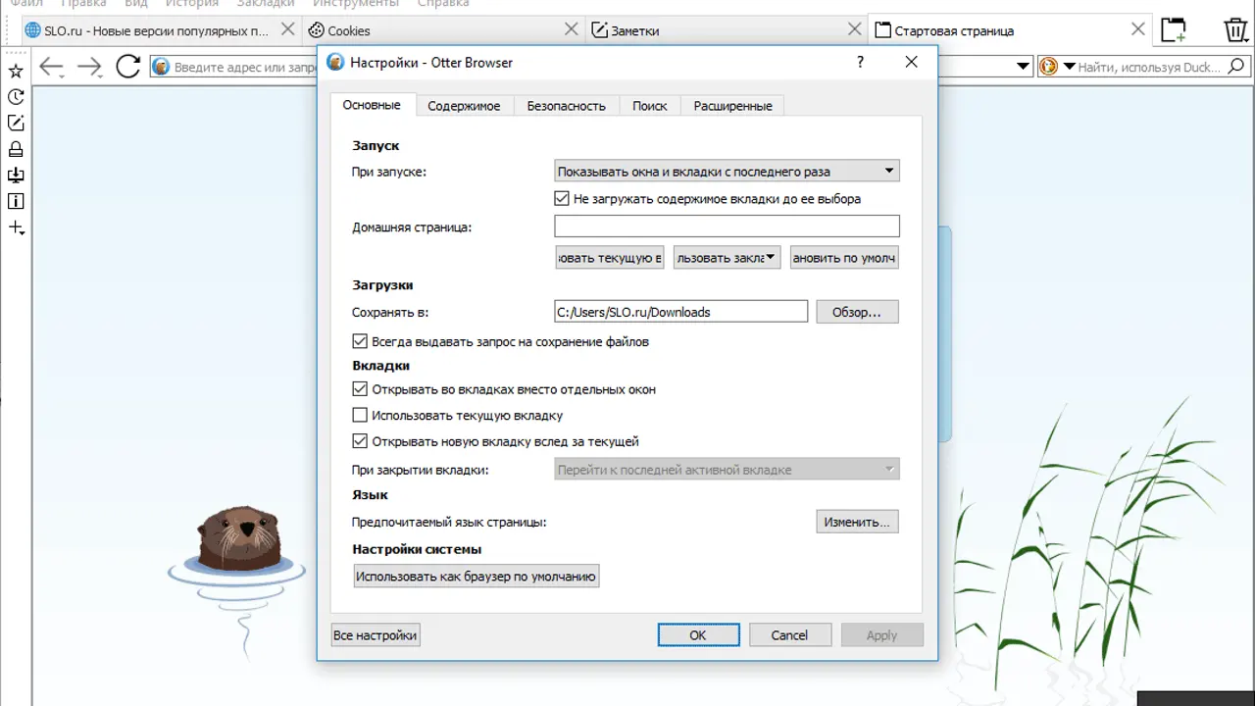Image resolution: width=1255 pixels, height=706 pixels.
Task: Switch to the 'Безопасность' tab
Action: [566, 106]
